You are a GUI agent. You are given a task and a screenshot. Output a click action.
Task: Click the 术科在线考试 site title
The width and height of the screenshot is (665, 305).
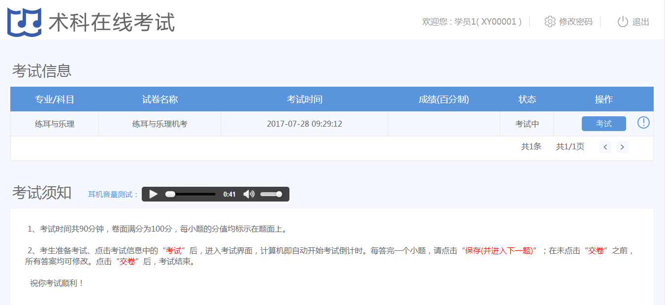pos(112,23)
